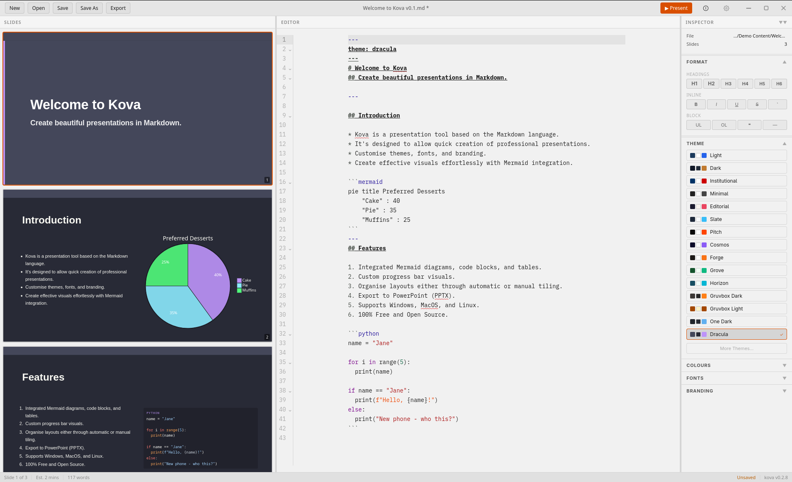792x482 pixels.
Task: Apply Heading 1 with the H1 button
Action: click(x=694, y=84)
